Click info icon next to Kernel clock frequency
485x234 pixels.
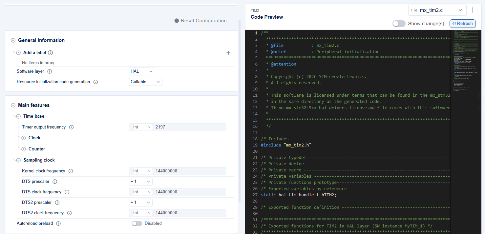pos(71,171)
